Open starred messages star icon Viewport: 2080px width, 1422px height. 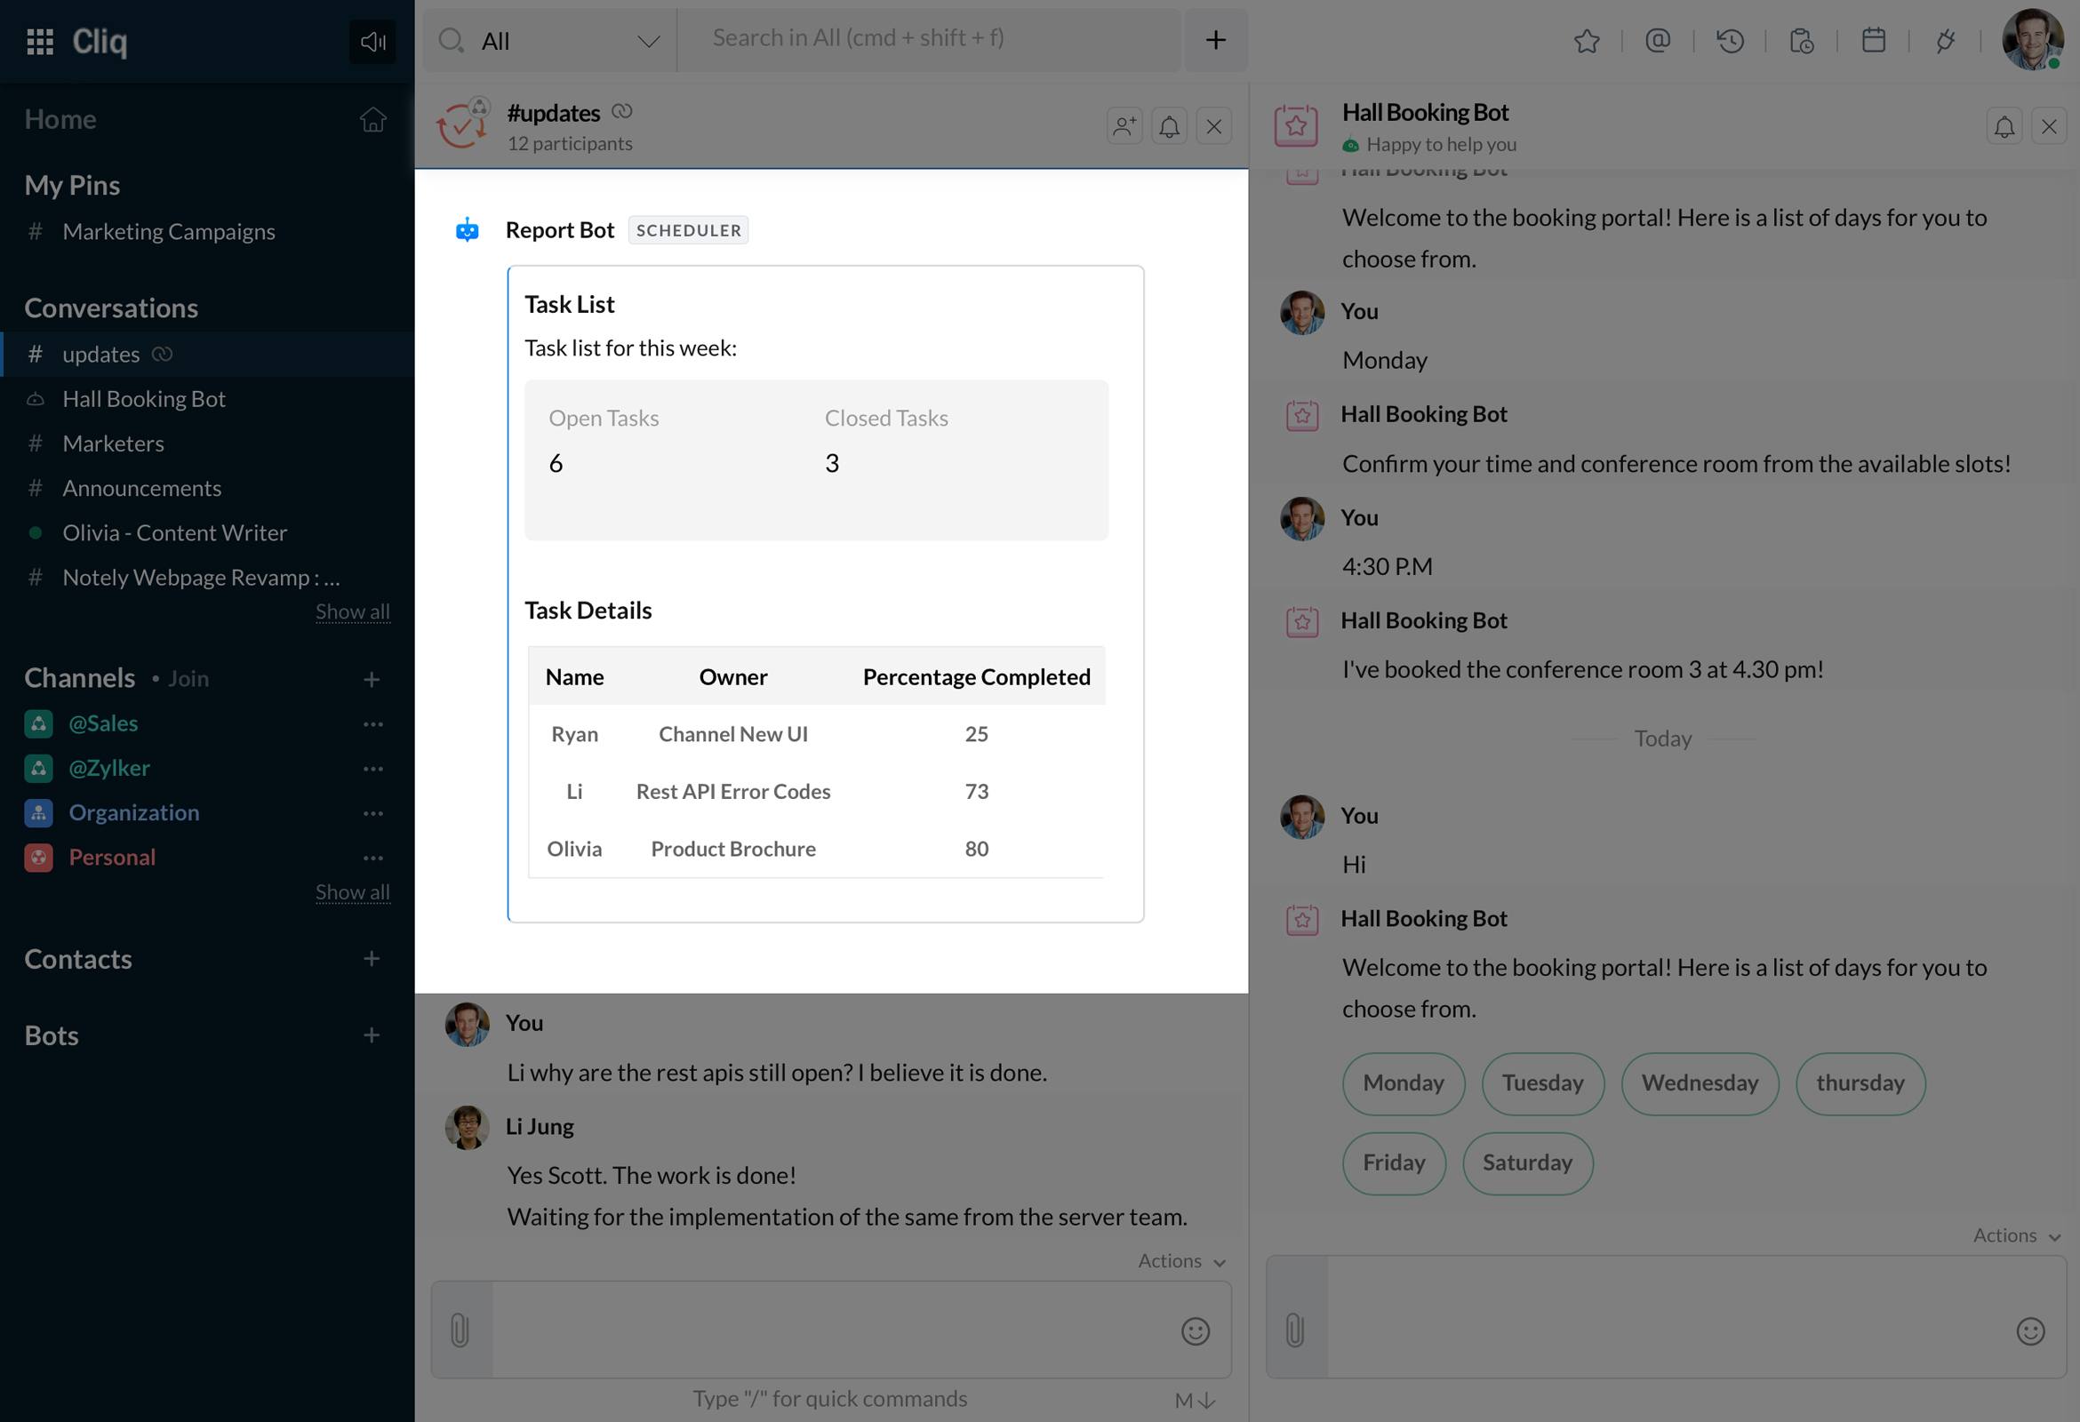coord(1587,41)
